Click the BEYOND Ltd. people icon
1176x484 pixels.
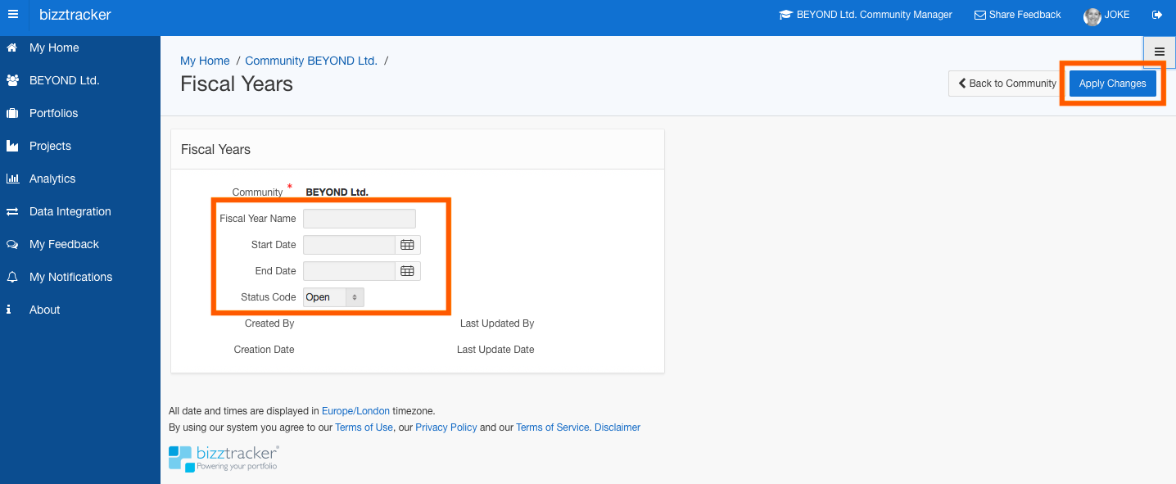pos(12,80)
